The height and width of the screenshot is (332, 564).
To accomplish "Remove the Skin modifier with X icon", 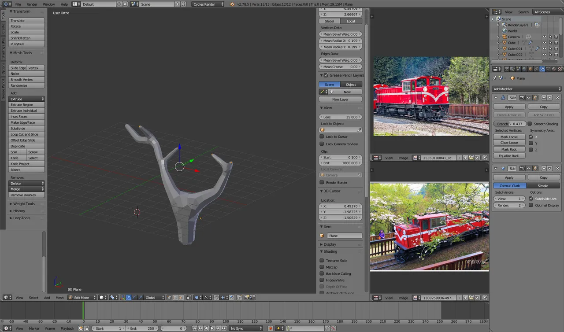I will (x=557, y=97).
